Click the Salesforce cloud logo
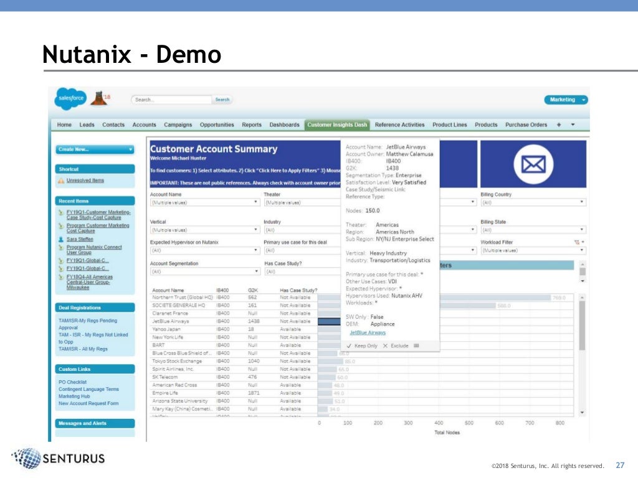The image size is (638, 478). tap(70, 98)
